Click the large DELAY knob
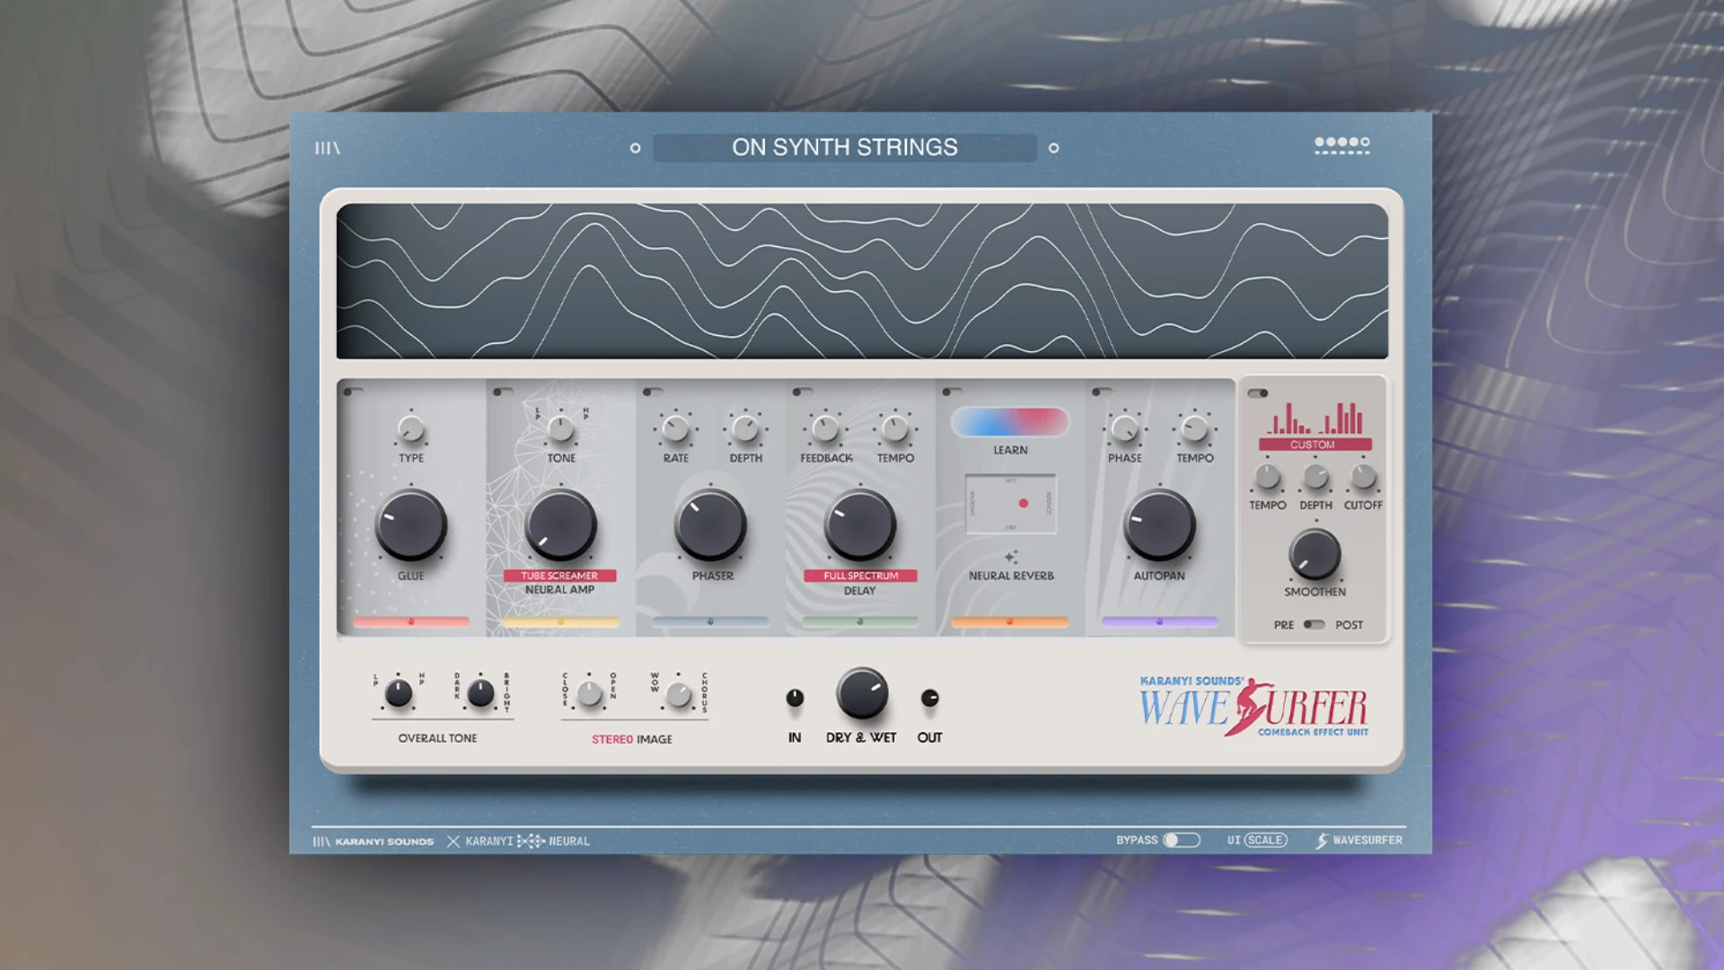This screenshot has width=1724, height=970. pyautogui.click(x=859, y=525)
